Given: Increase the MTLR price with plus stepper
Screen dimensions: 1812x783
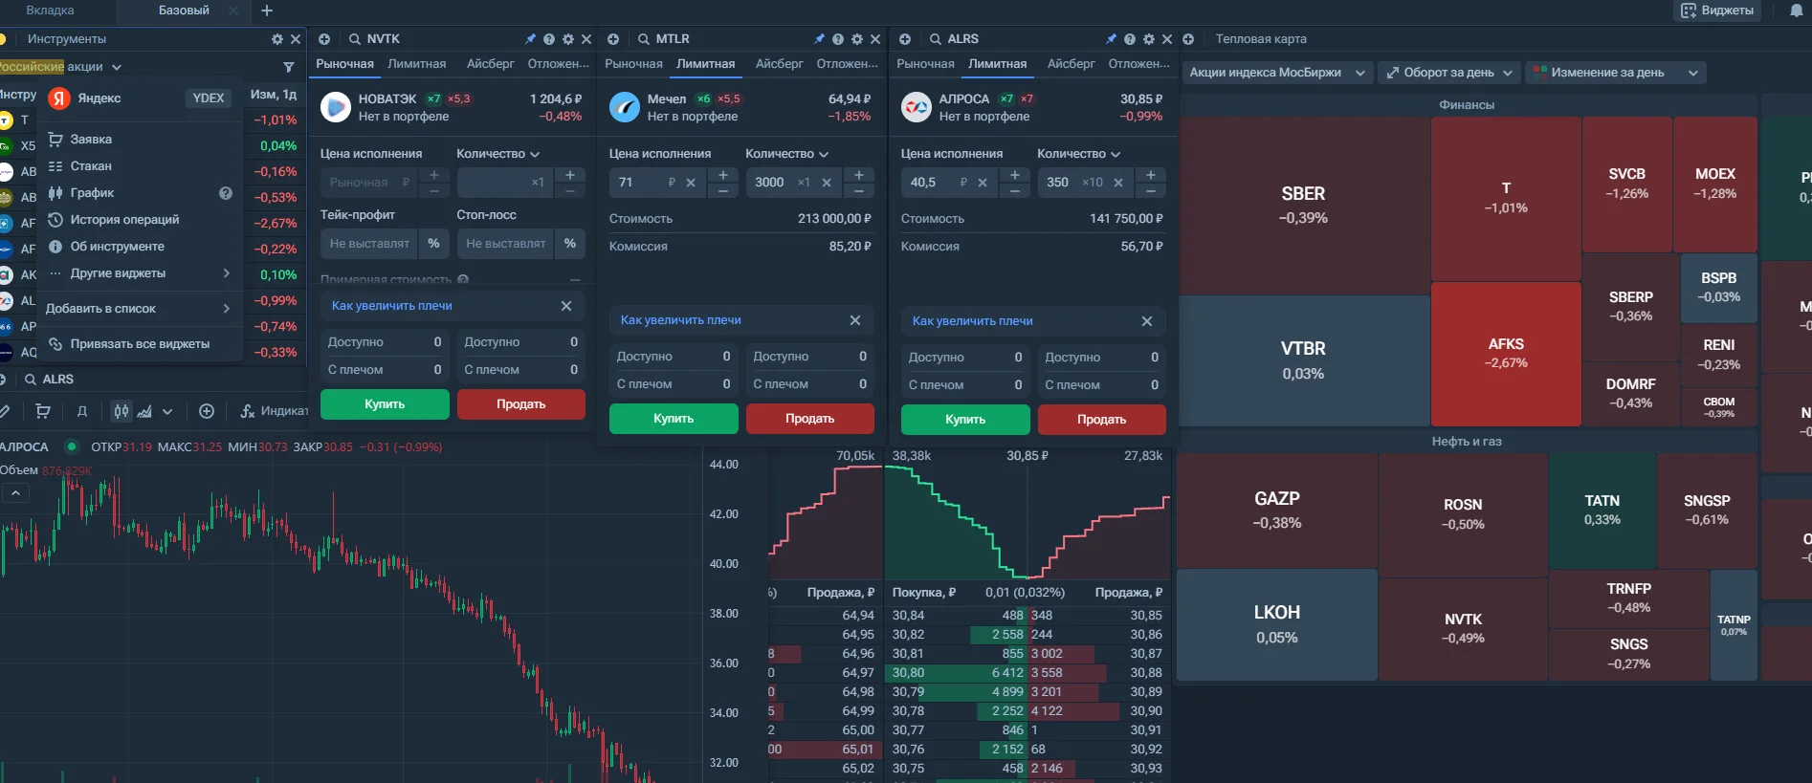Looking at the screenshot, I should point(723,175).
